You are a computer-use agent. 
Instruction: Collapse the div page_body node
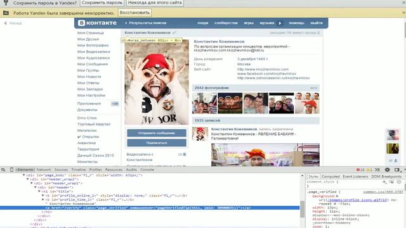[24, 175]
